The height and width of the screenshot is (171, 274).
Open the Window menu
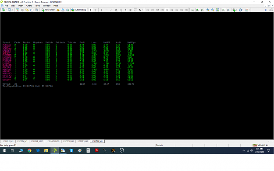(x=46, y=6)
